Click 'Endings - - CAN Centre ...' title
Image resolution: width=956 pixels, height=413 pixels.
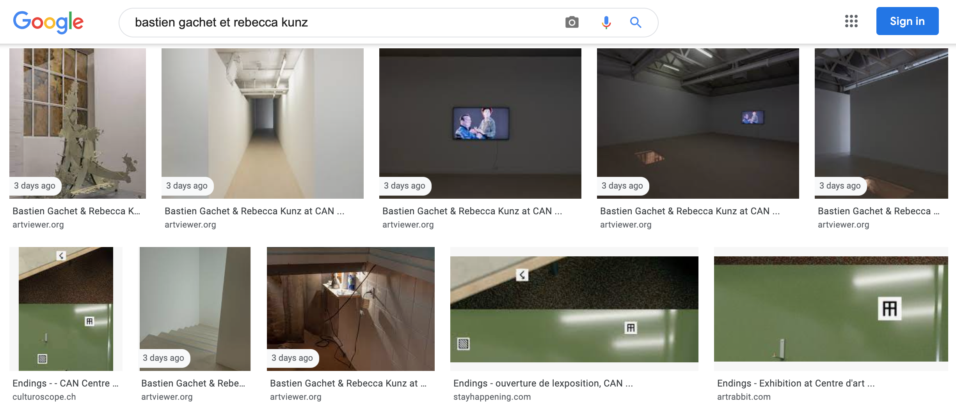point(66,383)
